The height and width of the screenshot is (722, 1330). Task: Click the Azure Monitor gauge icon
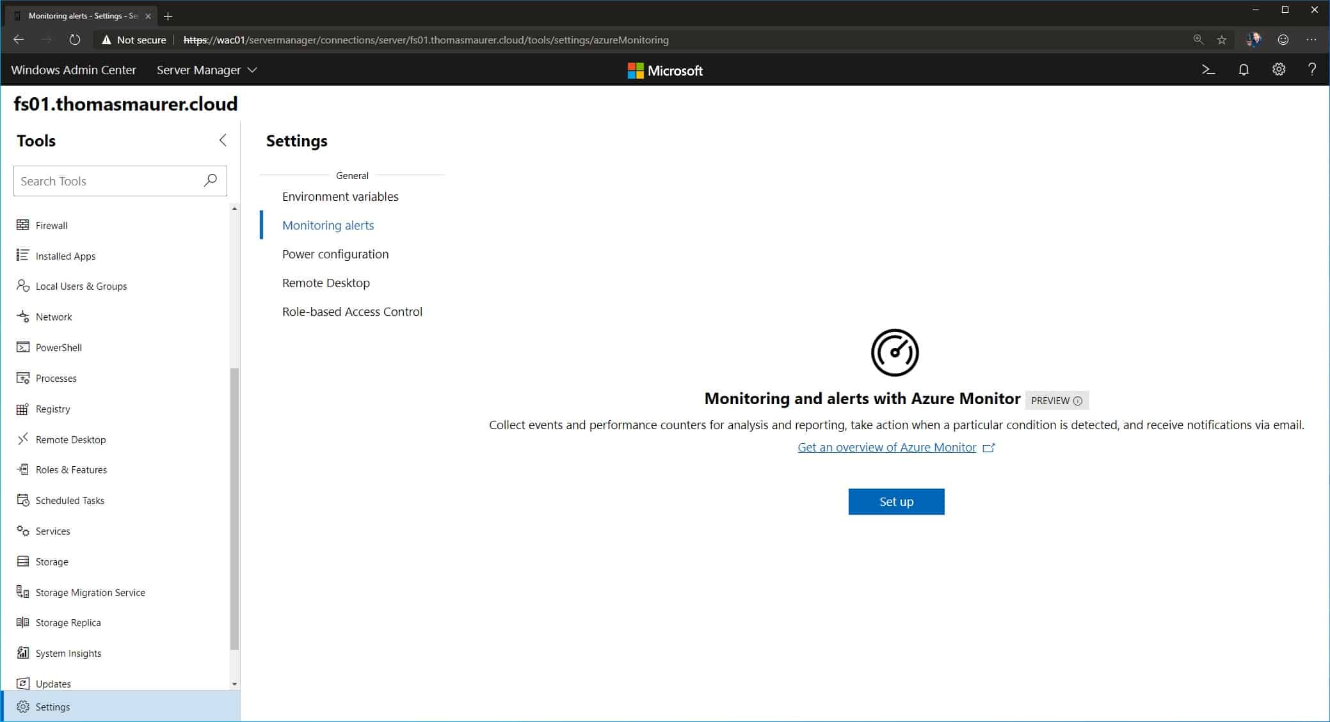click(894, 352)
